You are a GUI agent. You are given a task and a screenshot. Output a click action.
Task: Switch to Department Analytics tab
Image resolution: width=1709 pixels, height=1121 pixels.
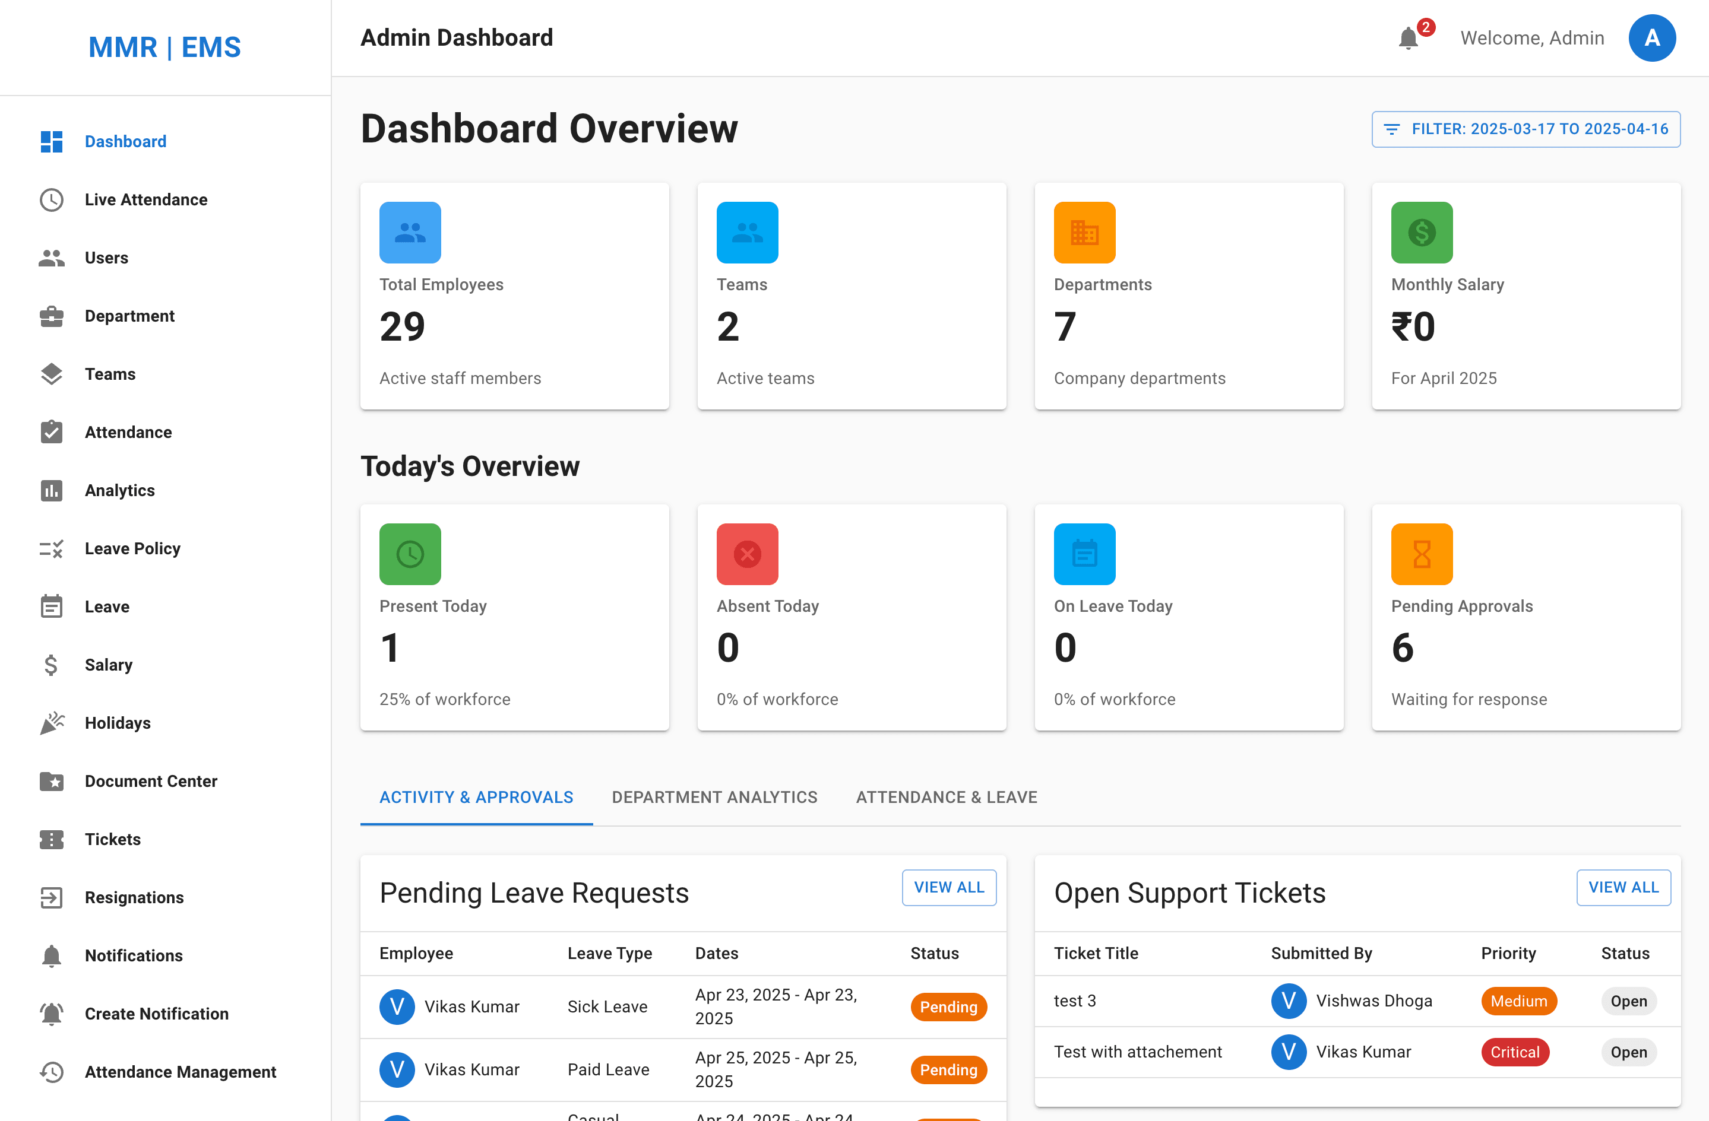714,798
